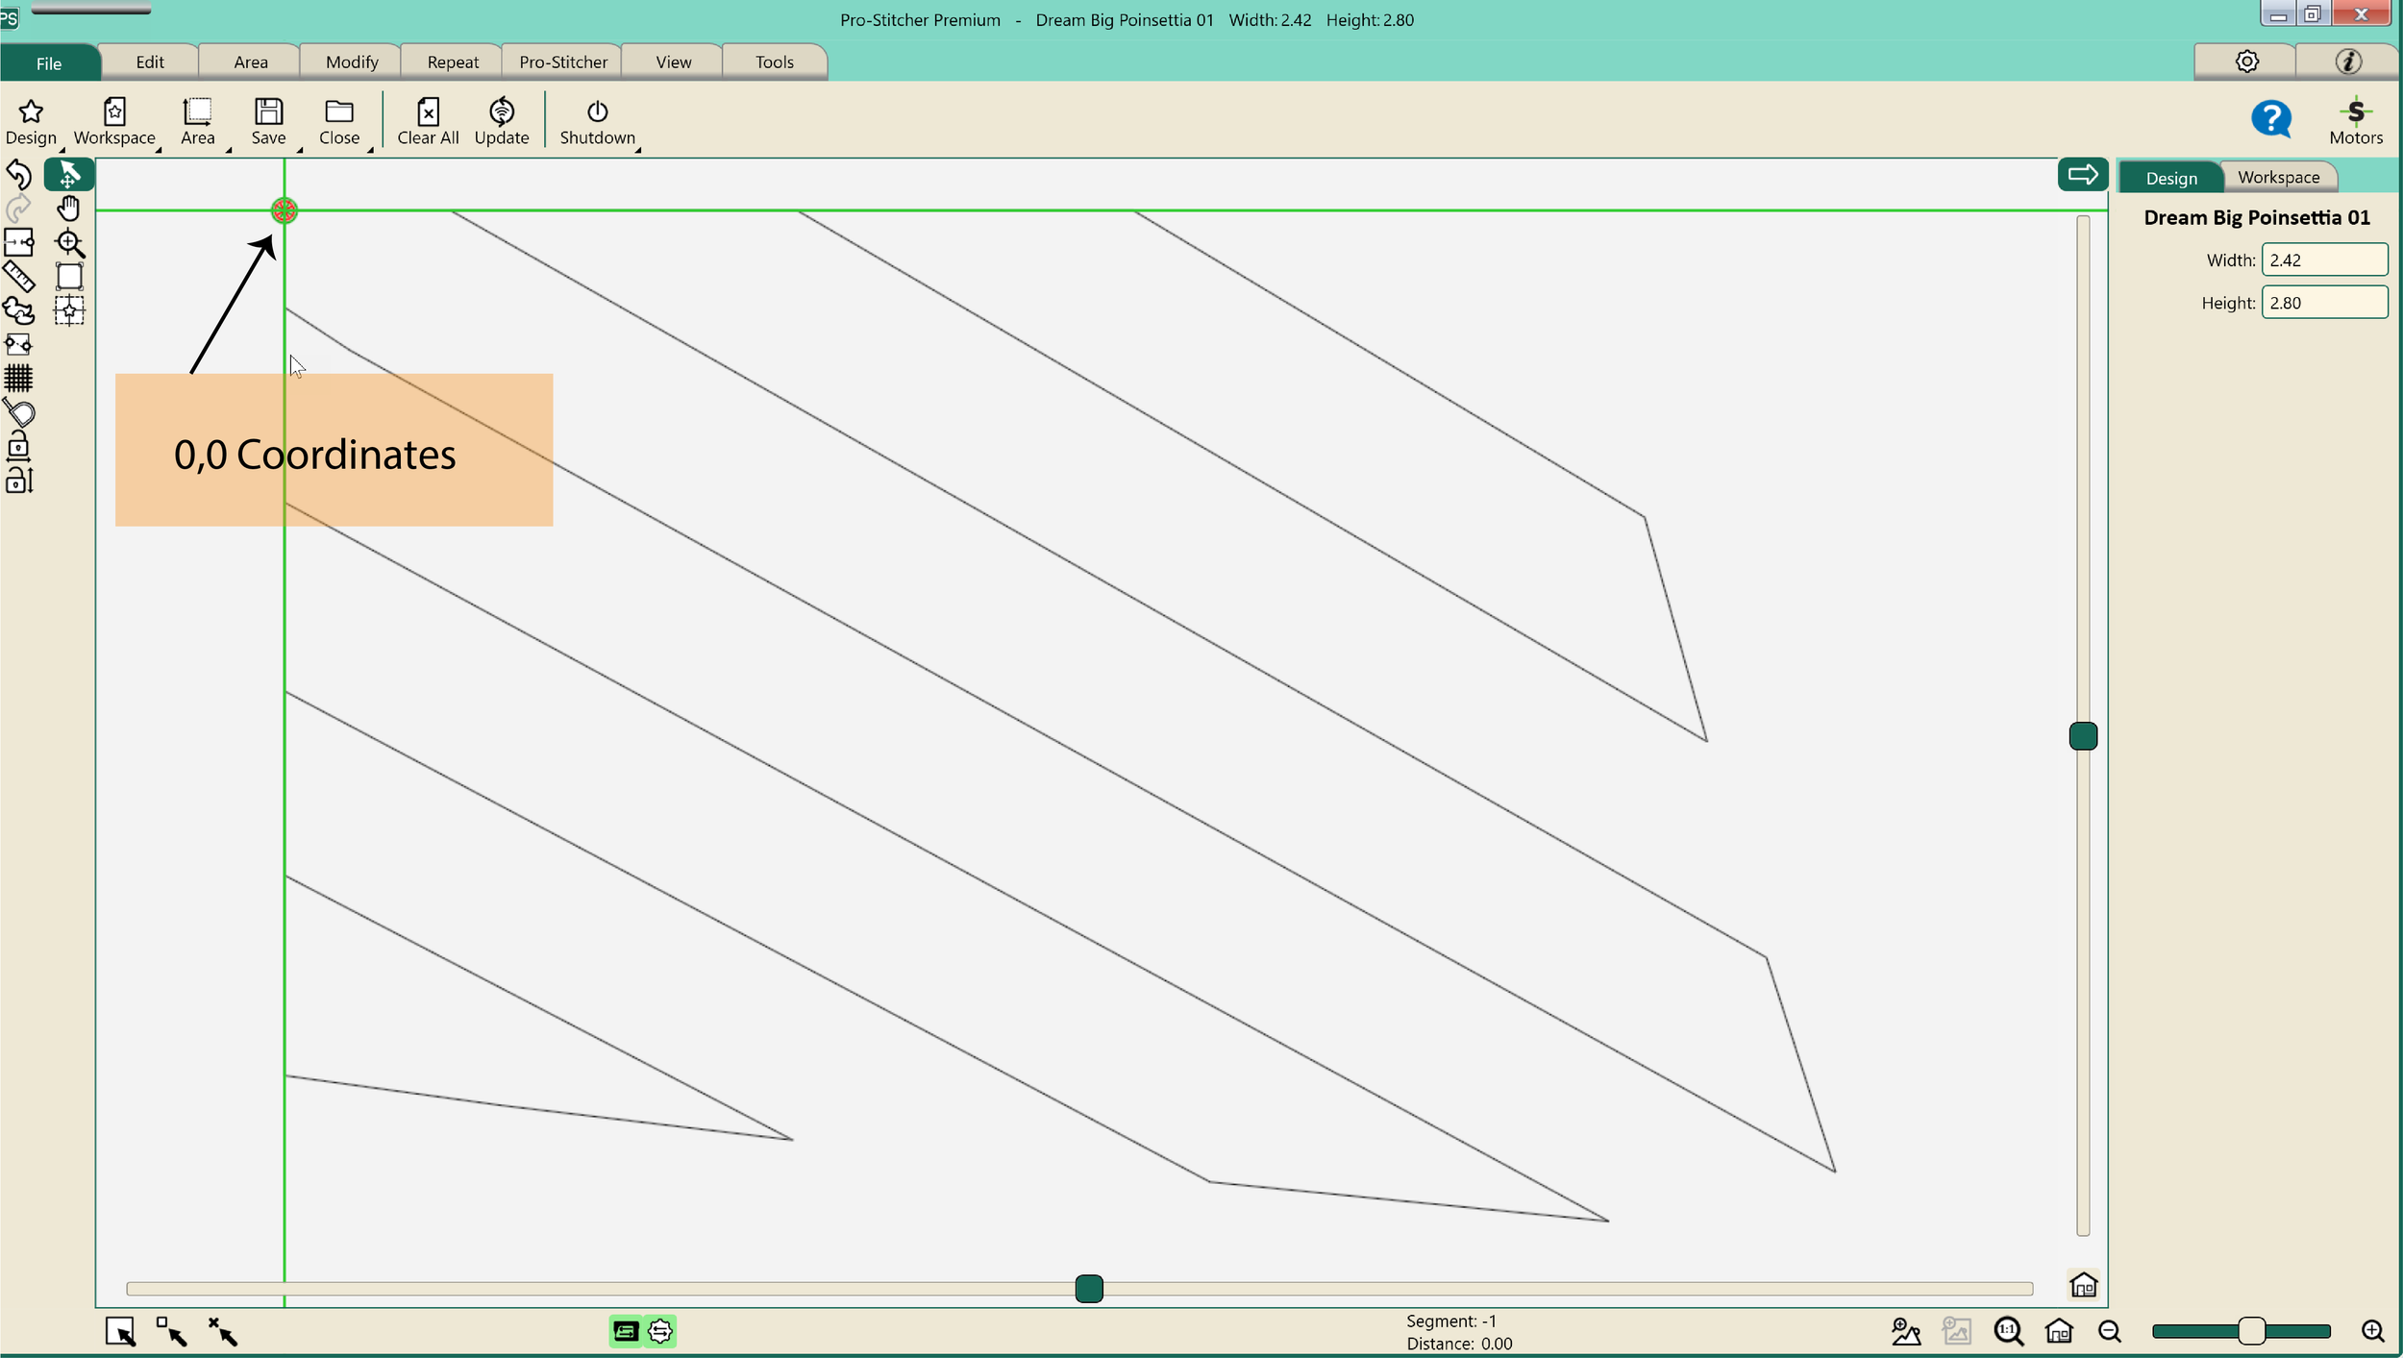This screenshot has width=2403, height=1358.
Task: Expand the Design button dropdown arrow
Action: point(62,150)
